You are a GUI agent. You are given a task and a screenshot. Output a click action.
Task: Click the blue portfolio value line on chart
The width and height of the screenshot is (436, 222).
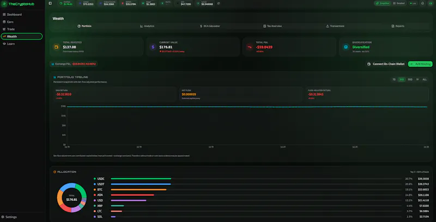[x=247, y=107]
